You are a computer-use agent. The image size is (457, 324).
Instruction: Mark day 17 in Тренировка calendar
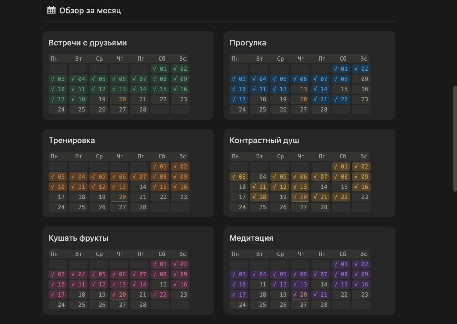(58, 197)
